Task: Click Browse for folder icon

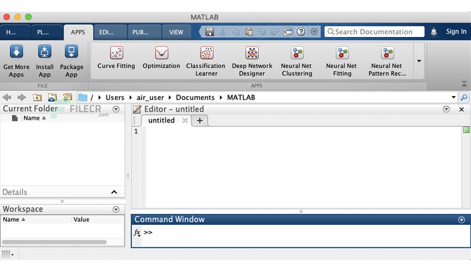Action: (52, 97)
